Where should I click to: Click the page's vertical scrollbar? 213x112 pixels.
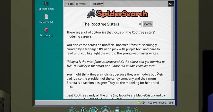[172, 51]
